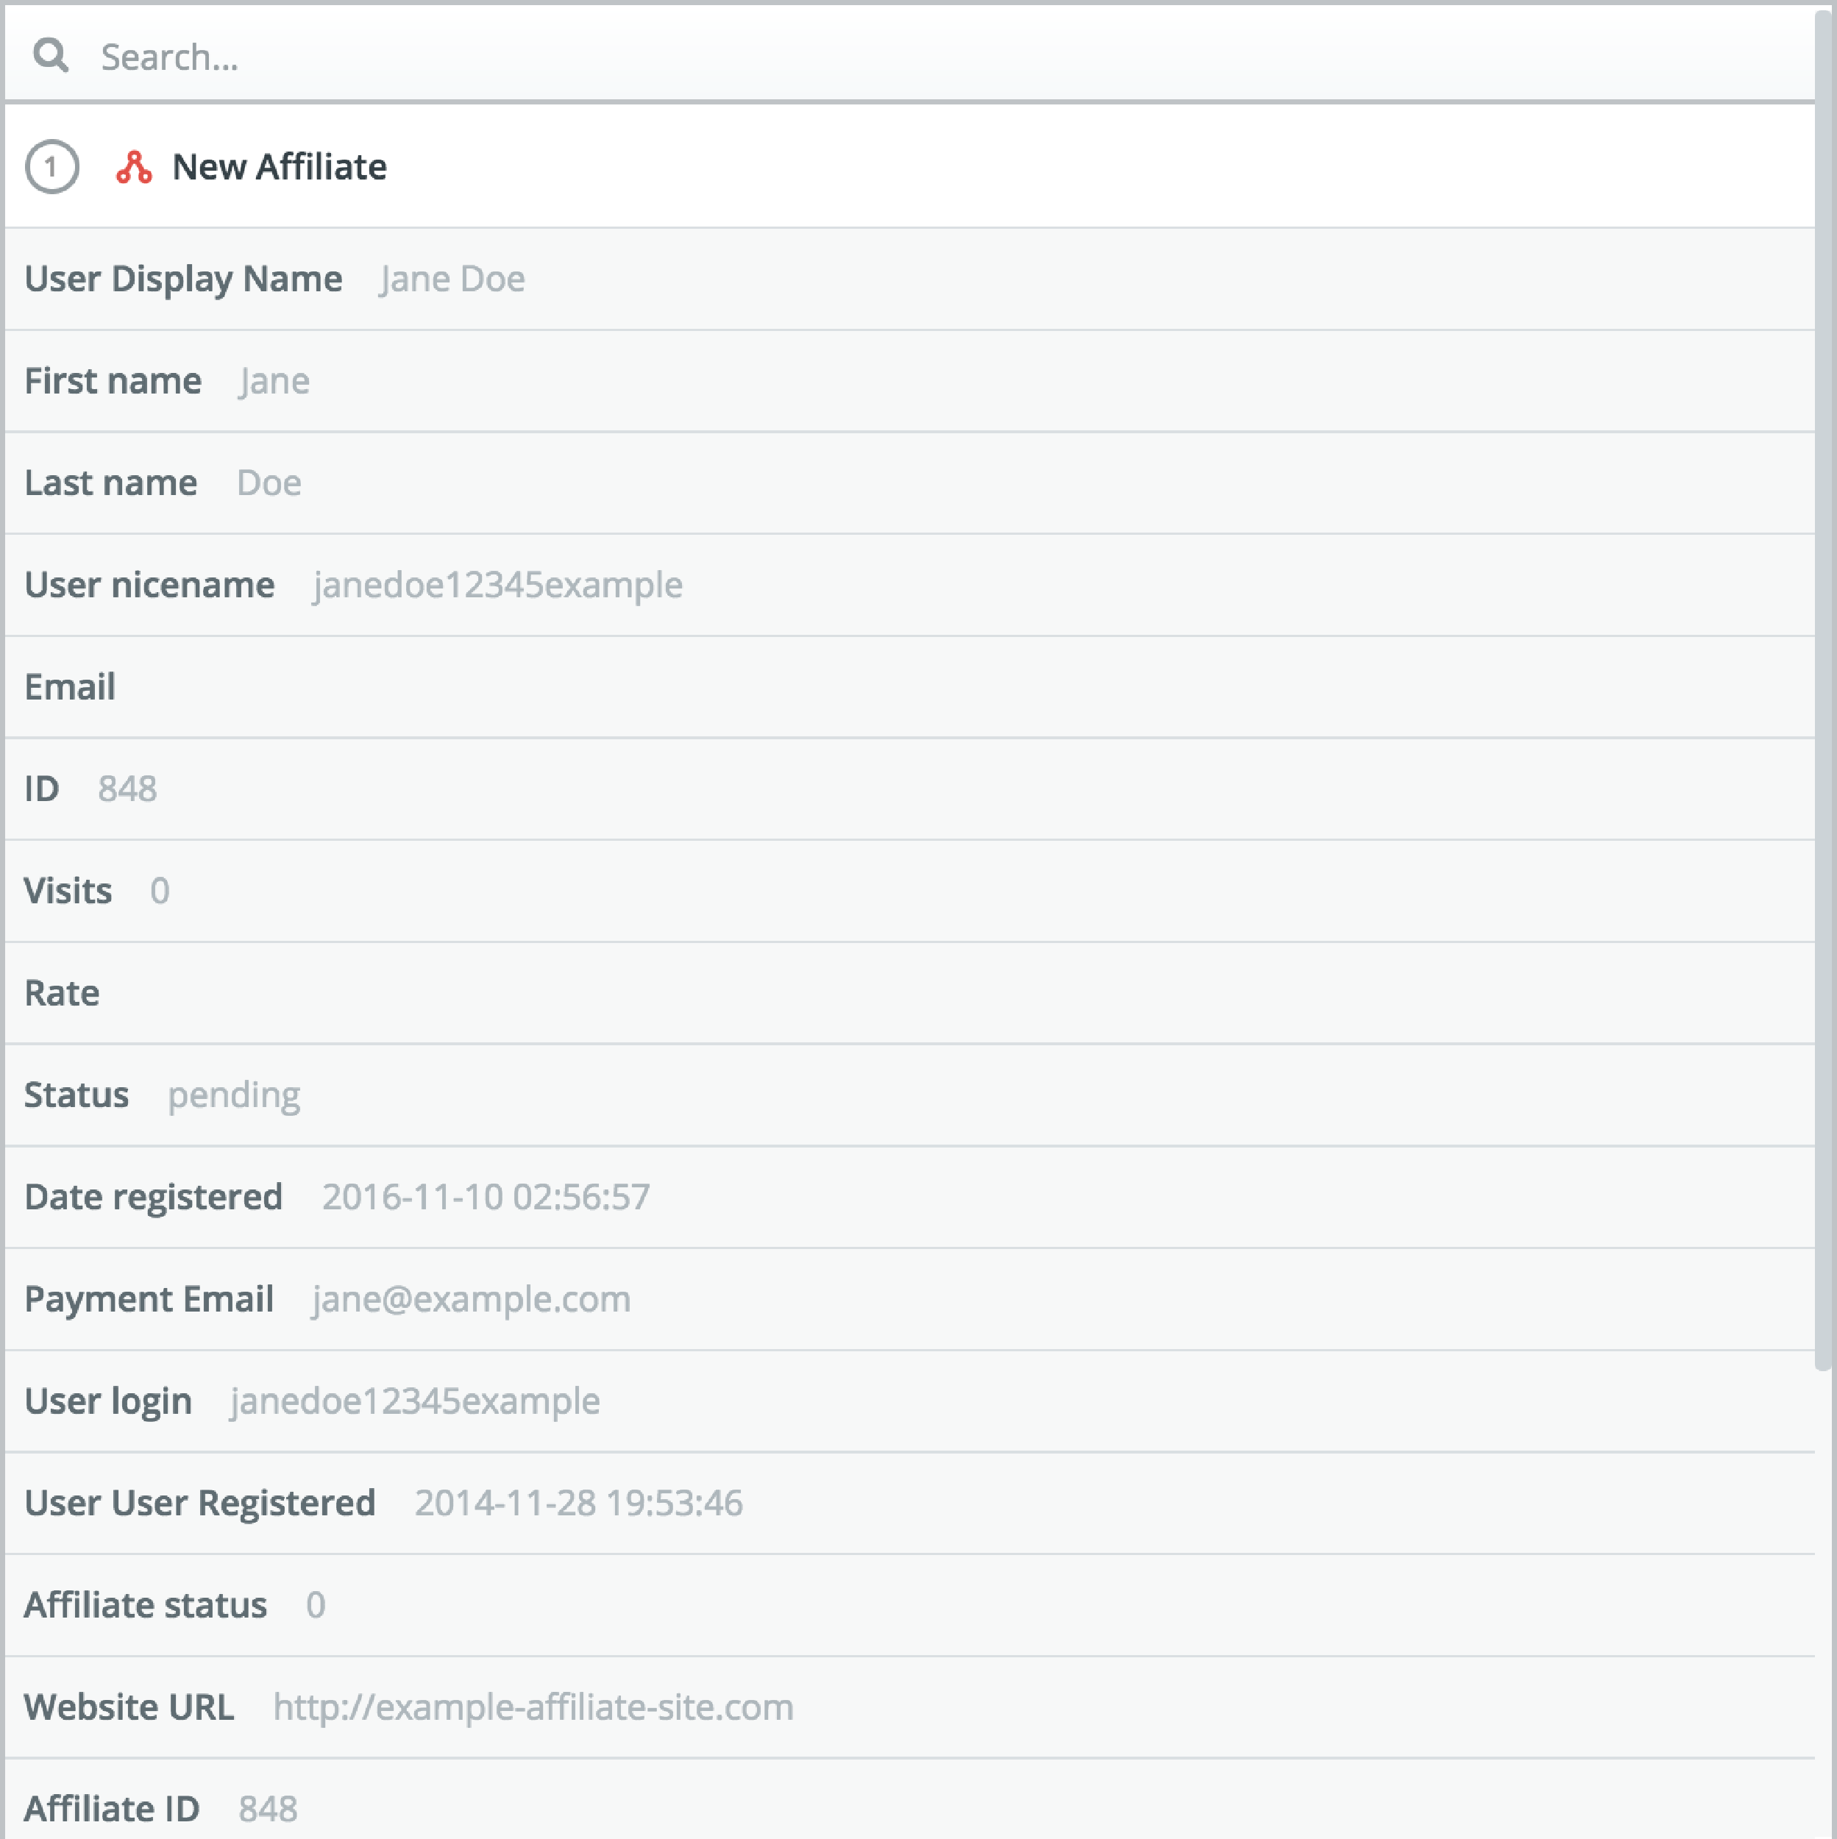Select the ID 848 row

909,788
